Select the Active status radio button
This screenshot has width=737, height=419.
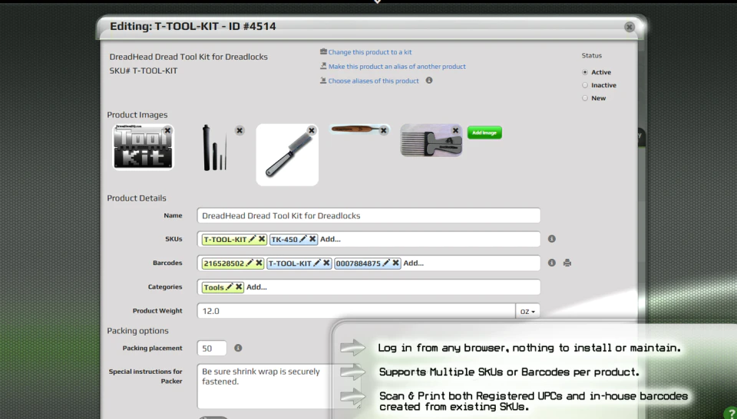point(585,72)
